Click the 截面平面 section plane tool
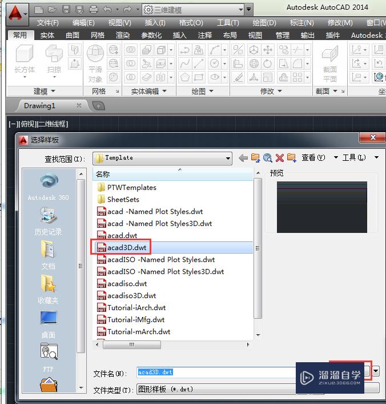Image resolution: width=386 pixels, height=404 pixels. click(x=330, y=64)
